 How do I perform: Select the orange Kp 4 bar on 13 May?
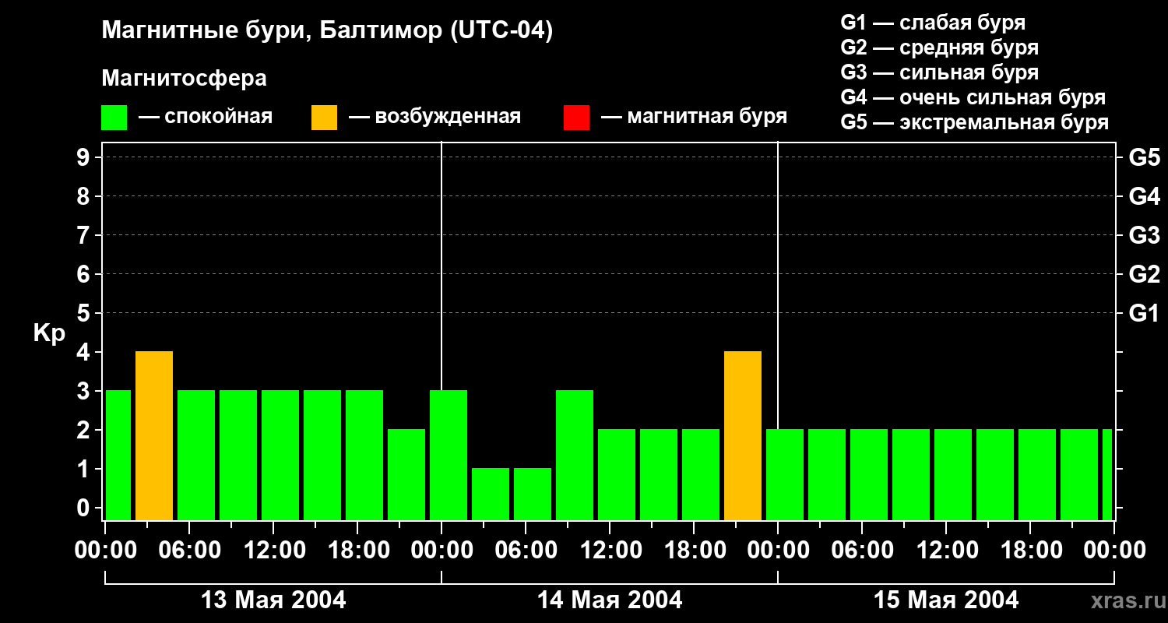pos(154,436)
